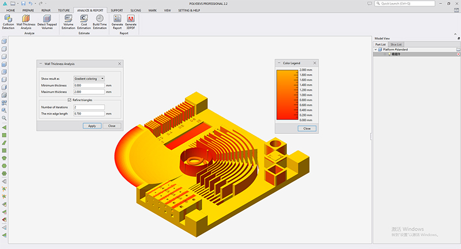Screen dimensions: 461x249
Task: Open Cost Estimation tool
Action: (x=84, y=22)
